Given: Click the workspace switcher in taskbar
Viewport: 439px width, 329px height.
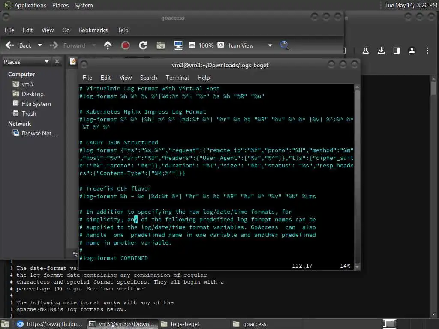Looking at the screenshot, I should [x=389, y=324].
